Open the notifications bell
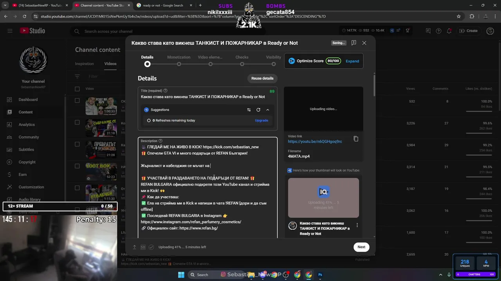The height and width of the screenshot is (281, 501). (449, 31)
